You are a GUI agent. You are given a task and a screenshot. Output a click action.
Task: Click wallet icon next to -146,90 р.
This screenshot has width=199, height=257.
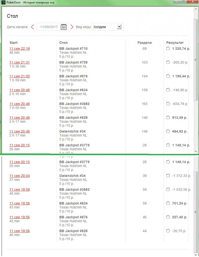tap(168, 90)
